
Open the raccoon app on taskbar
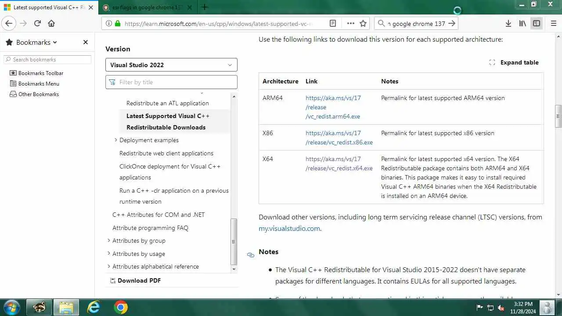tap(40, 307)
